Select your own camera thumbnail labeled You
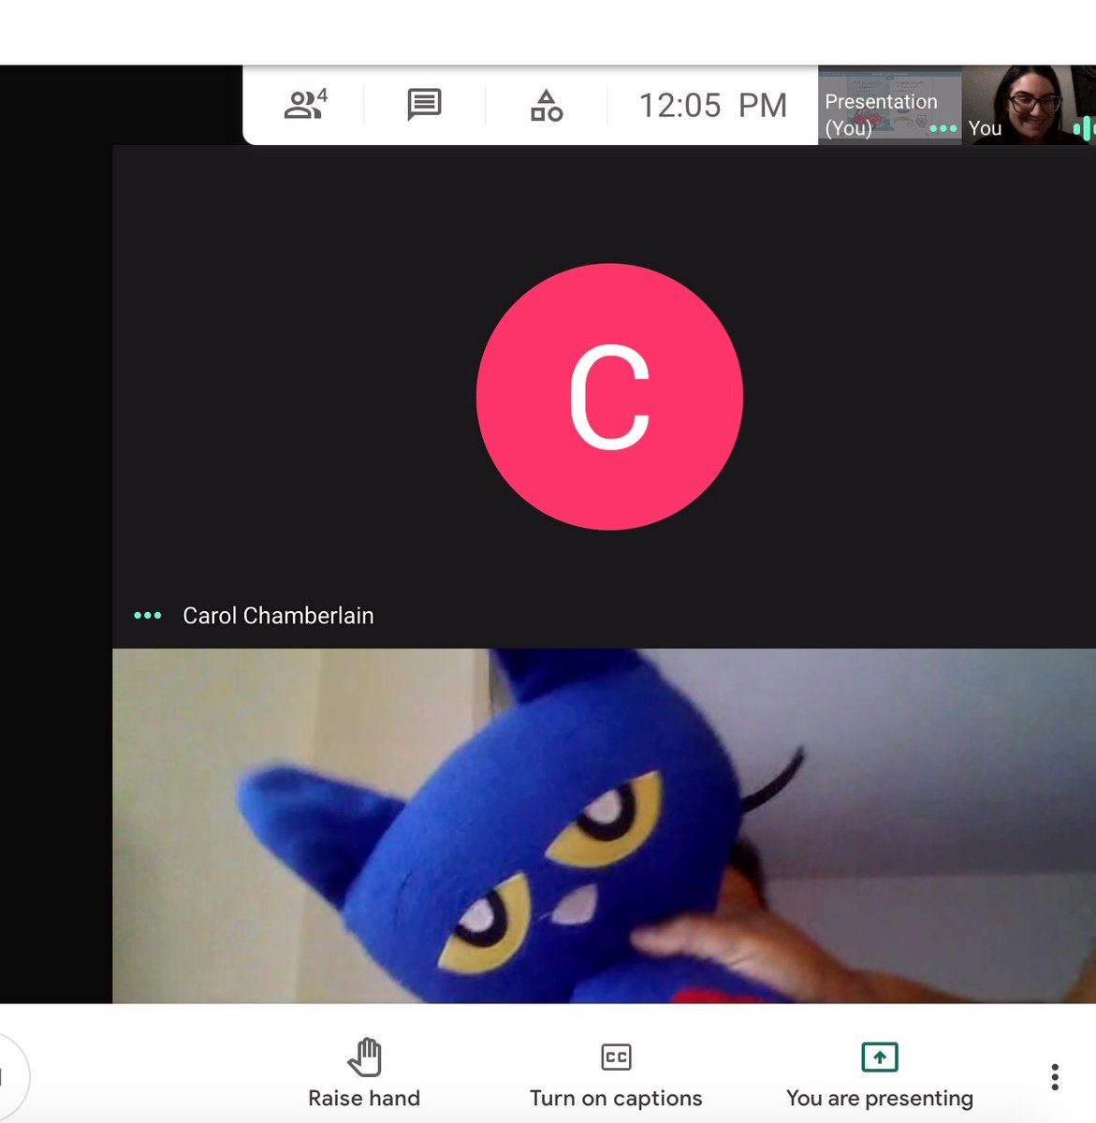Screen dimensions: 1096x1123 tap(1029, 105)
